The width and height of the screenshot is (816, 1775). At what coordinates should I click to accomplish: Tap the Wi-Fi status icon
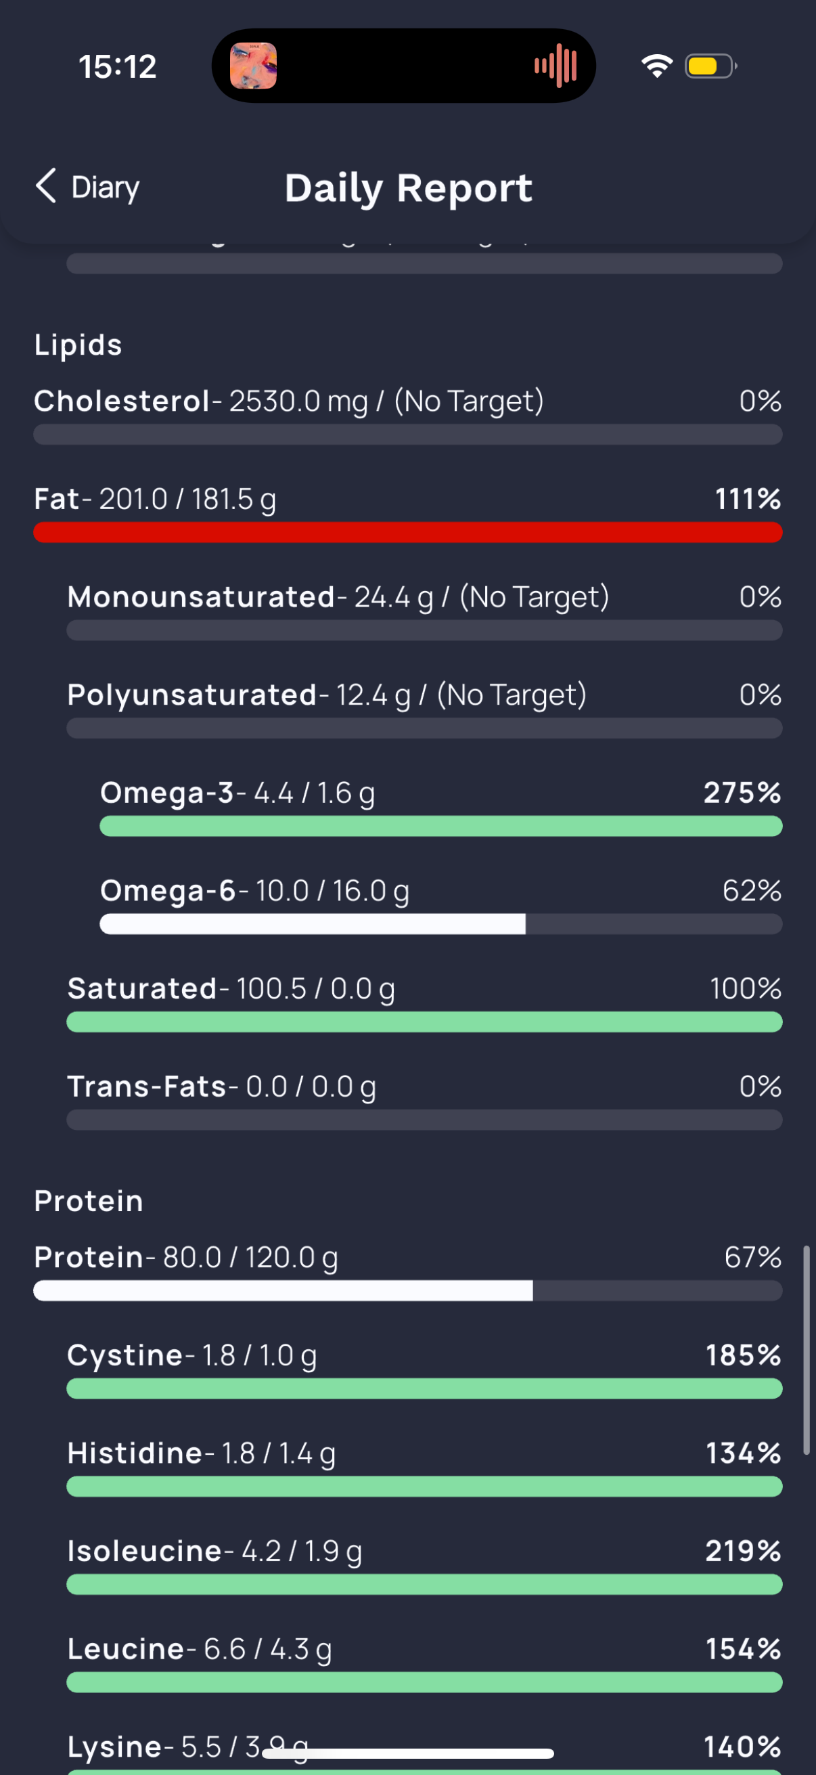click(x=656, y=66)
